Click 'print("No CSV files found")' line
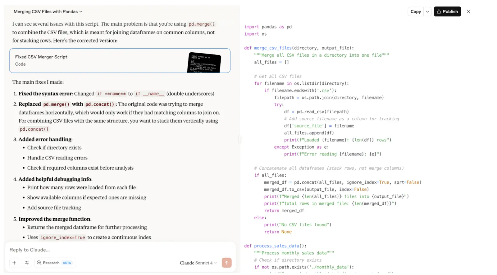 (298, 225)
